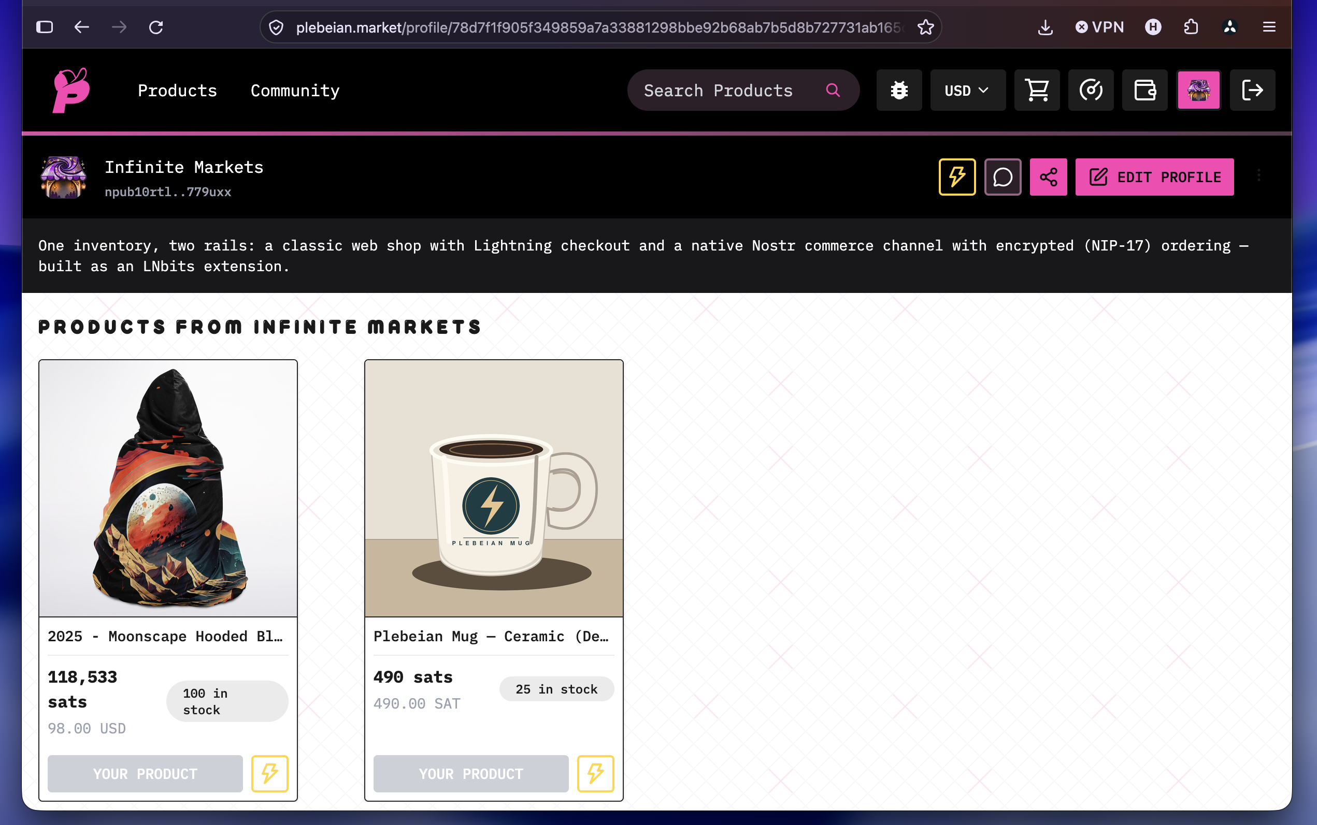Open the Plebeian Mug product image
The width and height of the screenshot is (1317, 825).
click(494, 489)
